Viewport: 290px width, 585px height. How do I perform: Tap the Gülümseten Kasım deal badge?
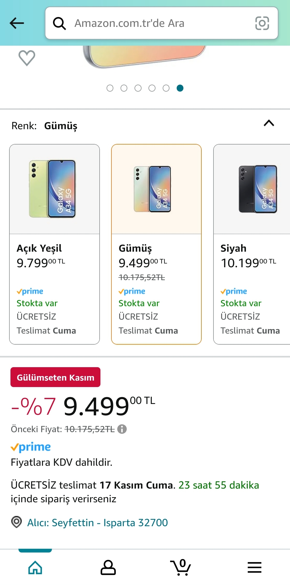coord(55,377)
